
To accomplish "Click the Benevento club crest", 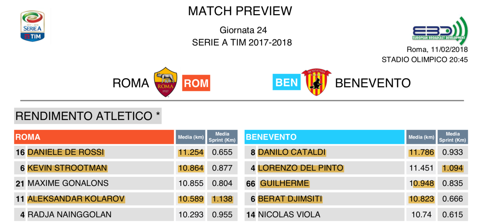I will (x=316, y=82).
